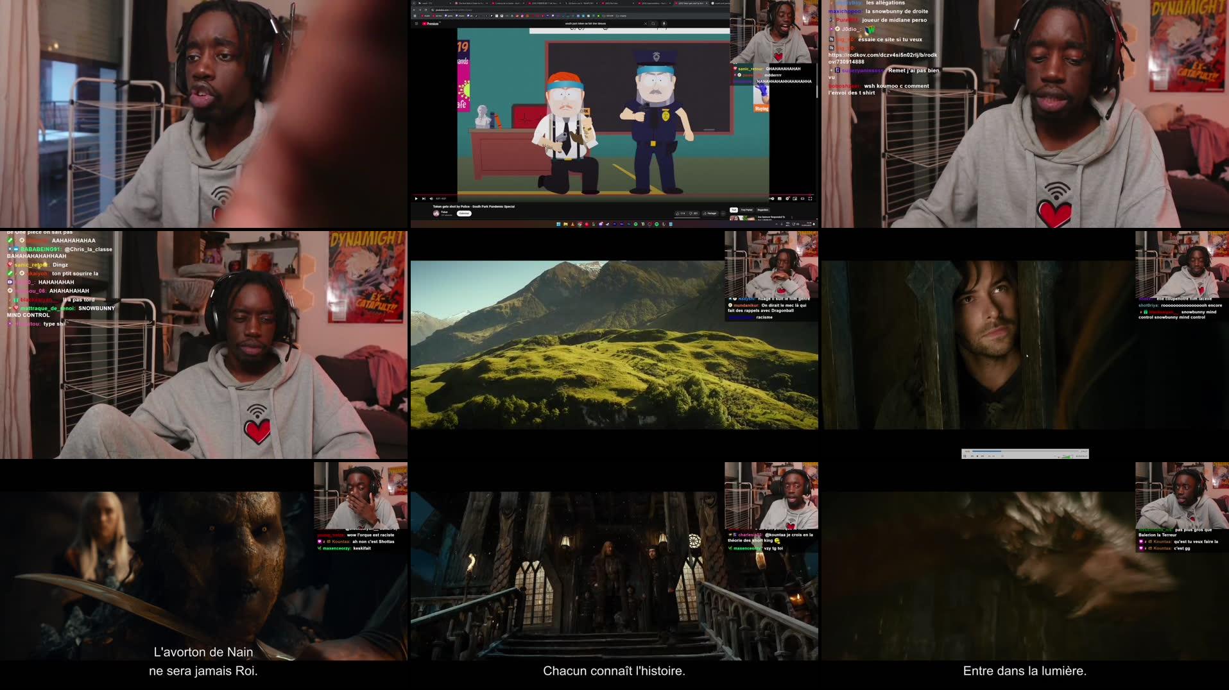The image size is (1229, 690).
Task: Play the South Park YouTube video
Action: coord(416,198)
